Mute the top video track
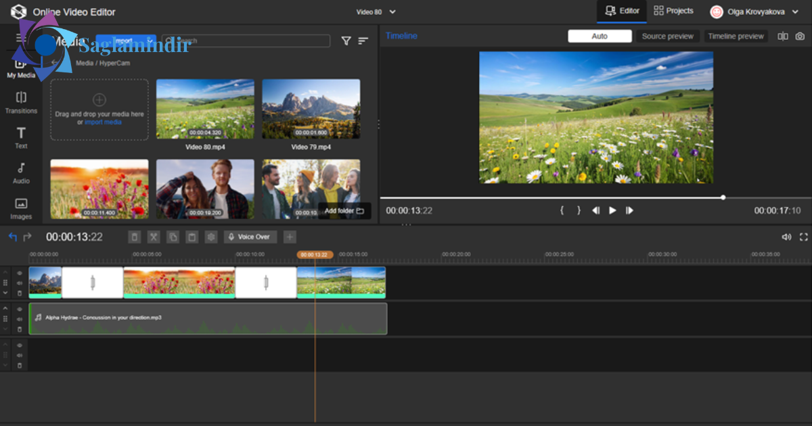This screenshot has width=812, height=426. [x=20, y=283]
